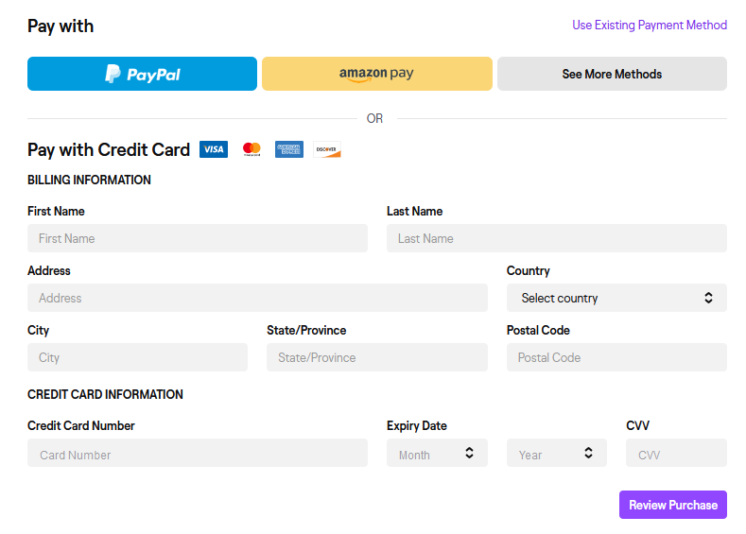746x534 pixels.
Task: Click Use Existing Payment Method link
Action: [x=650, y=25]
